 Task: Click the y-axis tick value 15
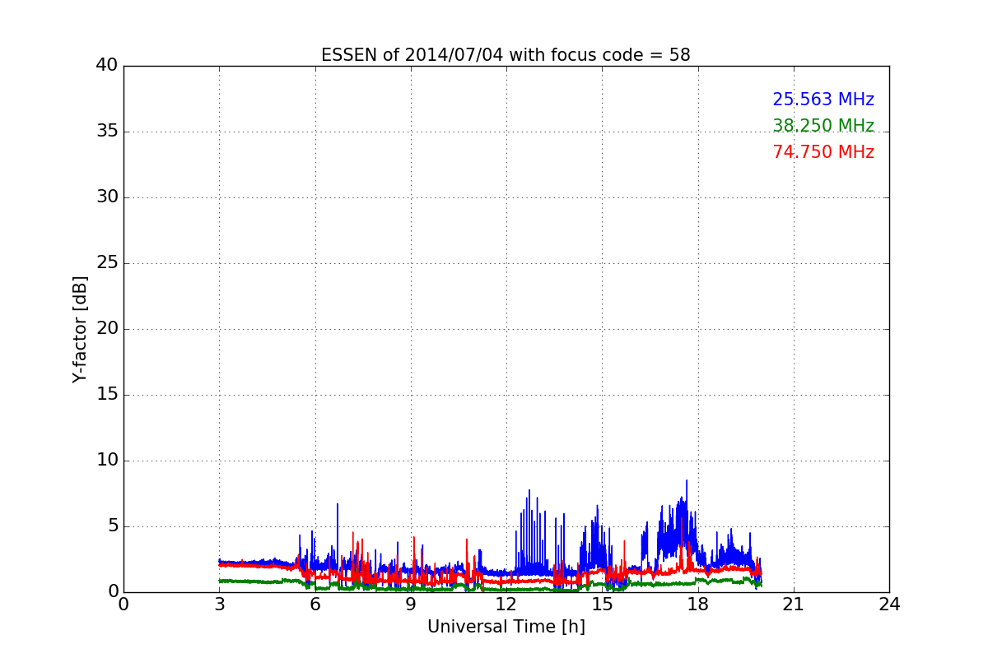tap(107, 395)
